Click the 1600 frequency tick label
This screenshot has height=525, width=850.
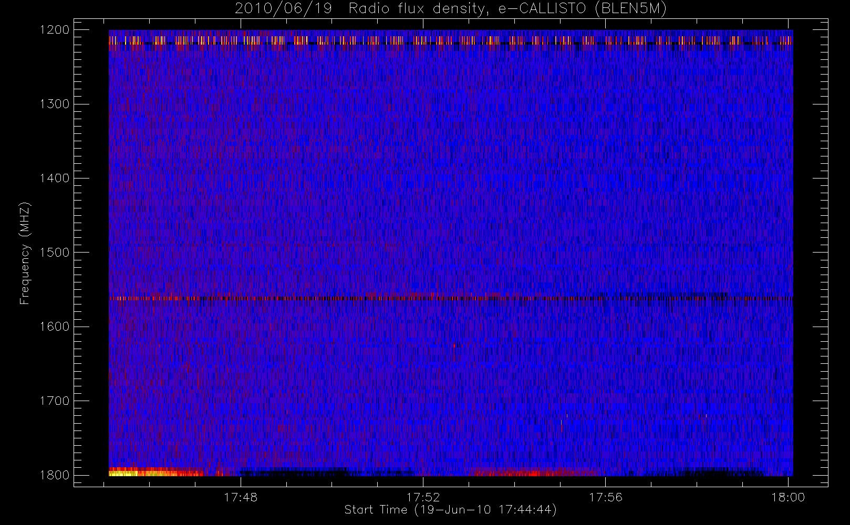pos(55,327)
